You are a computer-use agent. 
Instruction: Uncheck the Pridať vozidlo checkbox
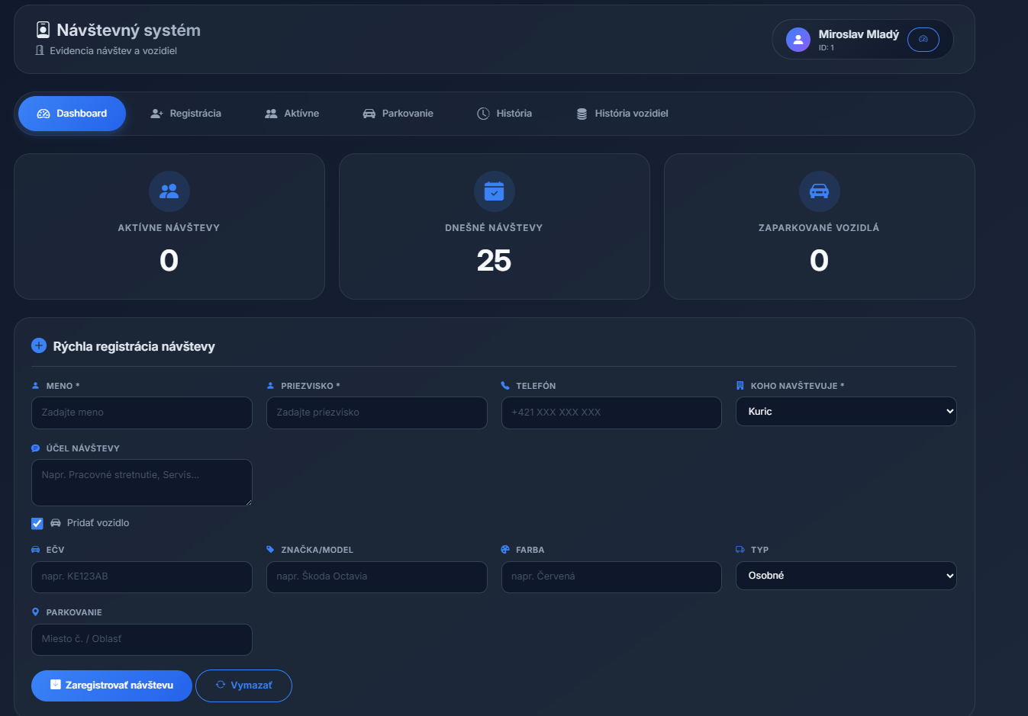tap(37, 524)
